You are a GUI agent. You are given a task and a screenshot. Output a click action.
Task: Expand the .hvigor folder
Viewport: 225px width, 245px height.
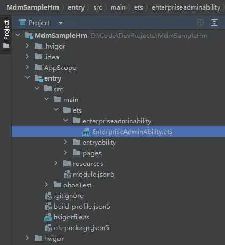pyautogui.click(x=27, y=46)
